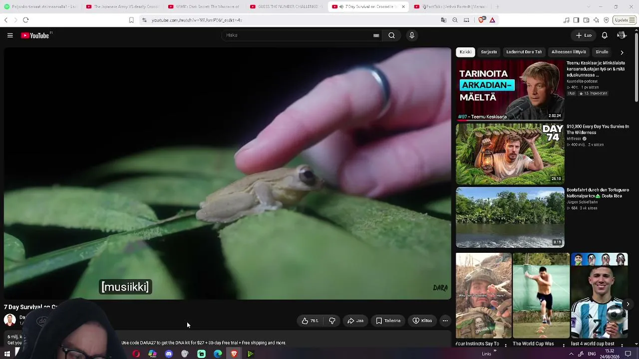Click the Luo create button
The image size is (639, 359).
click(x=584, y=35)
